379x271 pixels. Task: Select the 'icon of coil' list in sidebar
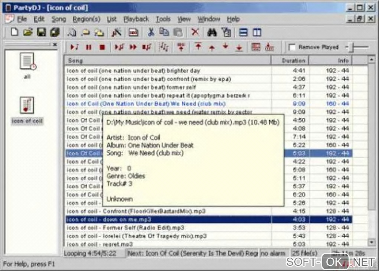[x=27, y=110]
